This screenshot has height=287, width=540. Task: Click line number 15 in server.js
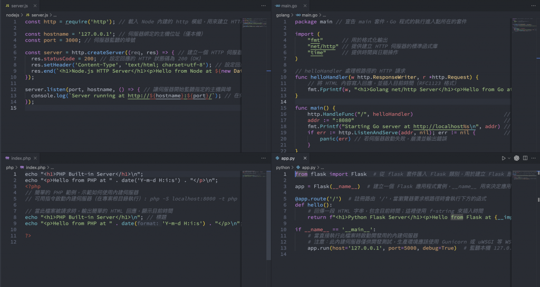(13, 108)
